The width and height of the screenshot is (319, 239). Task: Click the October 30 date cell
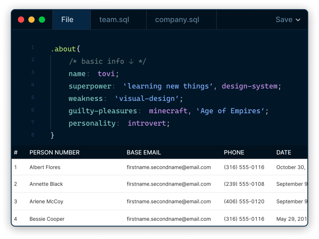[x=291, y=167]
